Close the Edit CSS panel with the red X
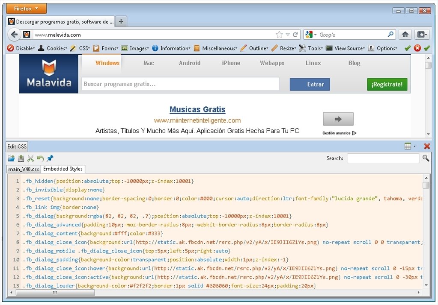Viewport: 438px width, 305px height. pyautogui.click(x=427, y=146)
